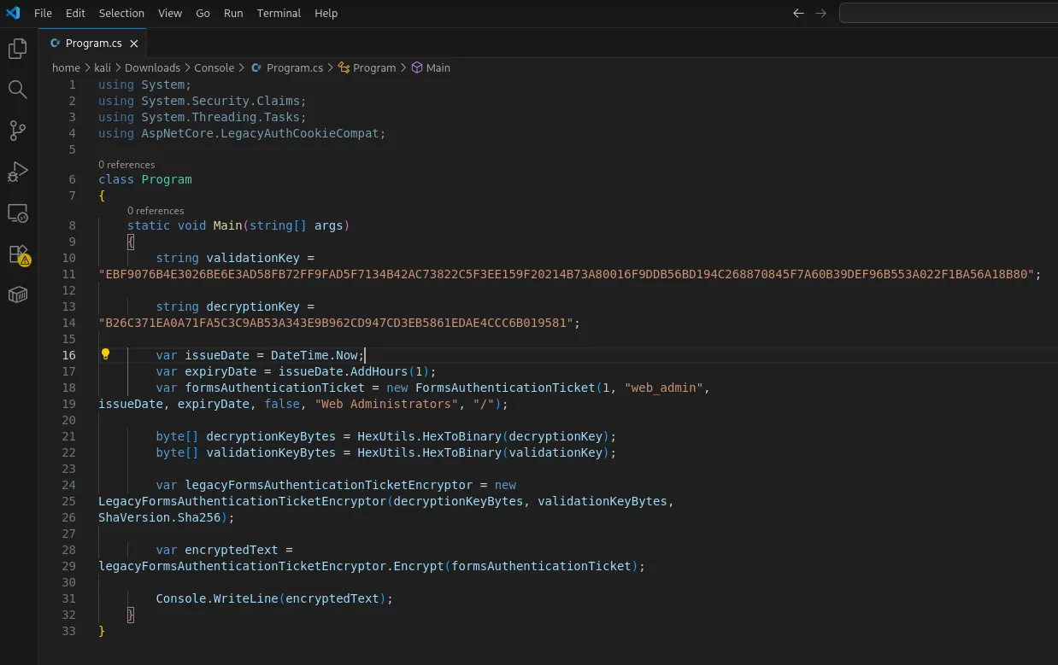
Task: Click the command center search box
Action: tap(947, 13)
